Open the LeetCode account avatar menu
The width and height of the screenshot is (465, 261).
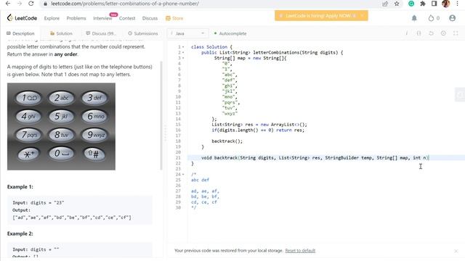[x=452, y=18]
